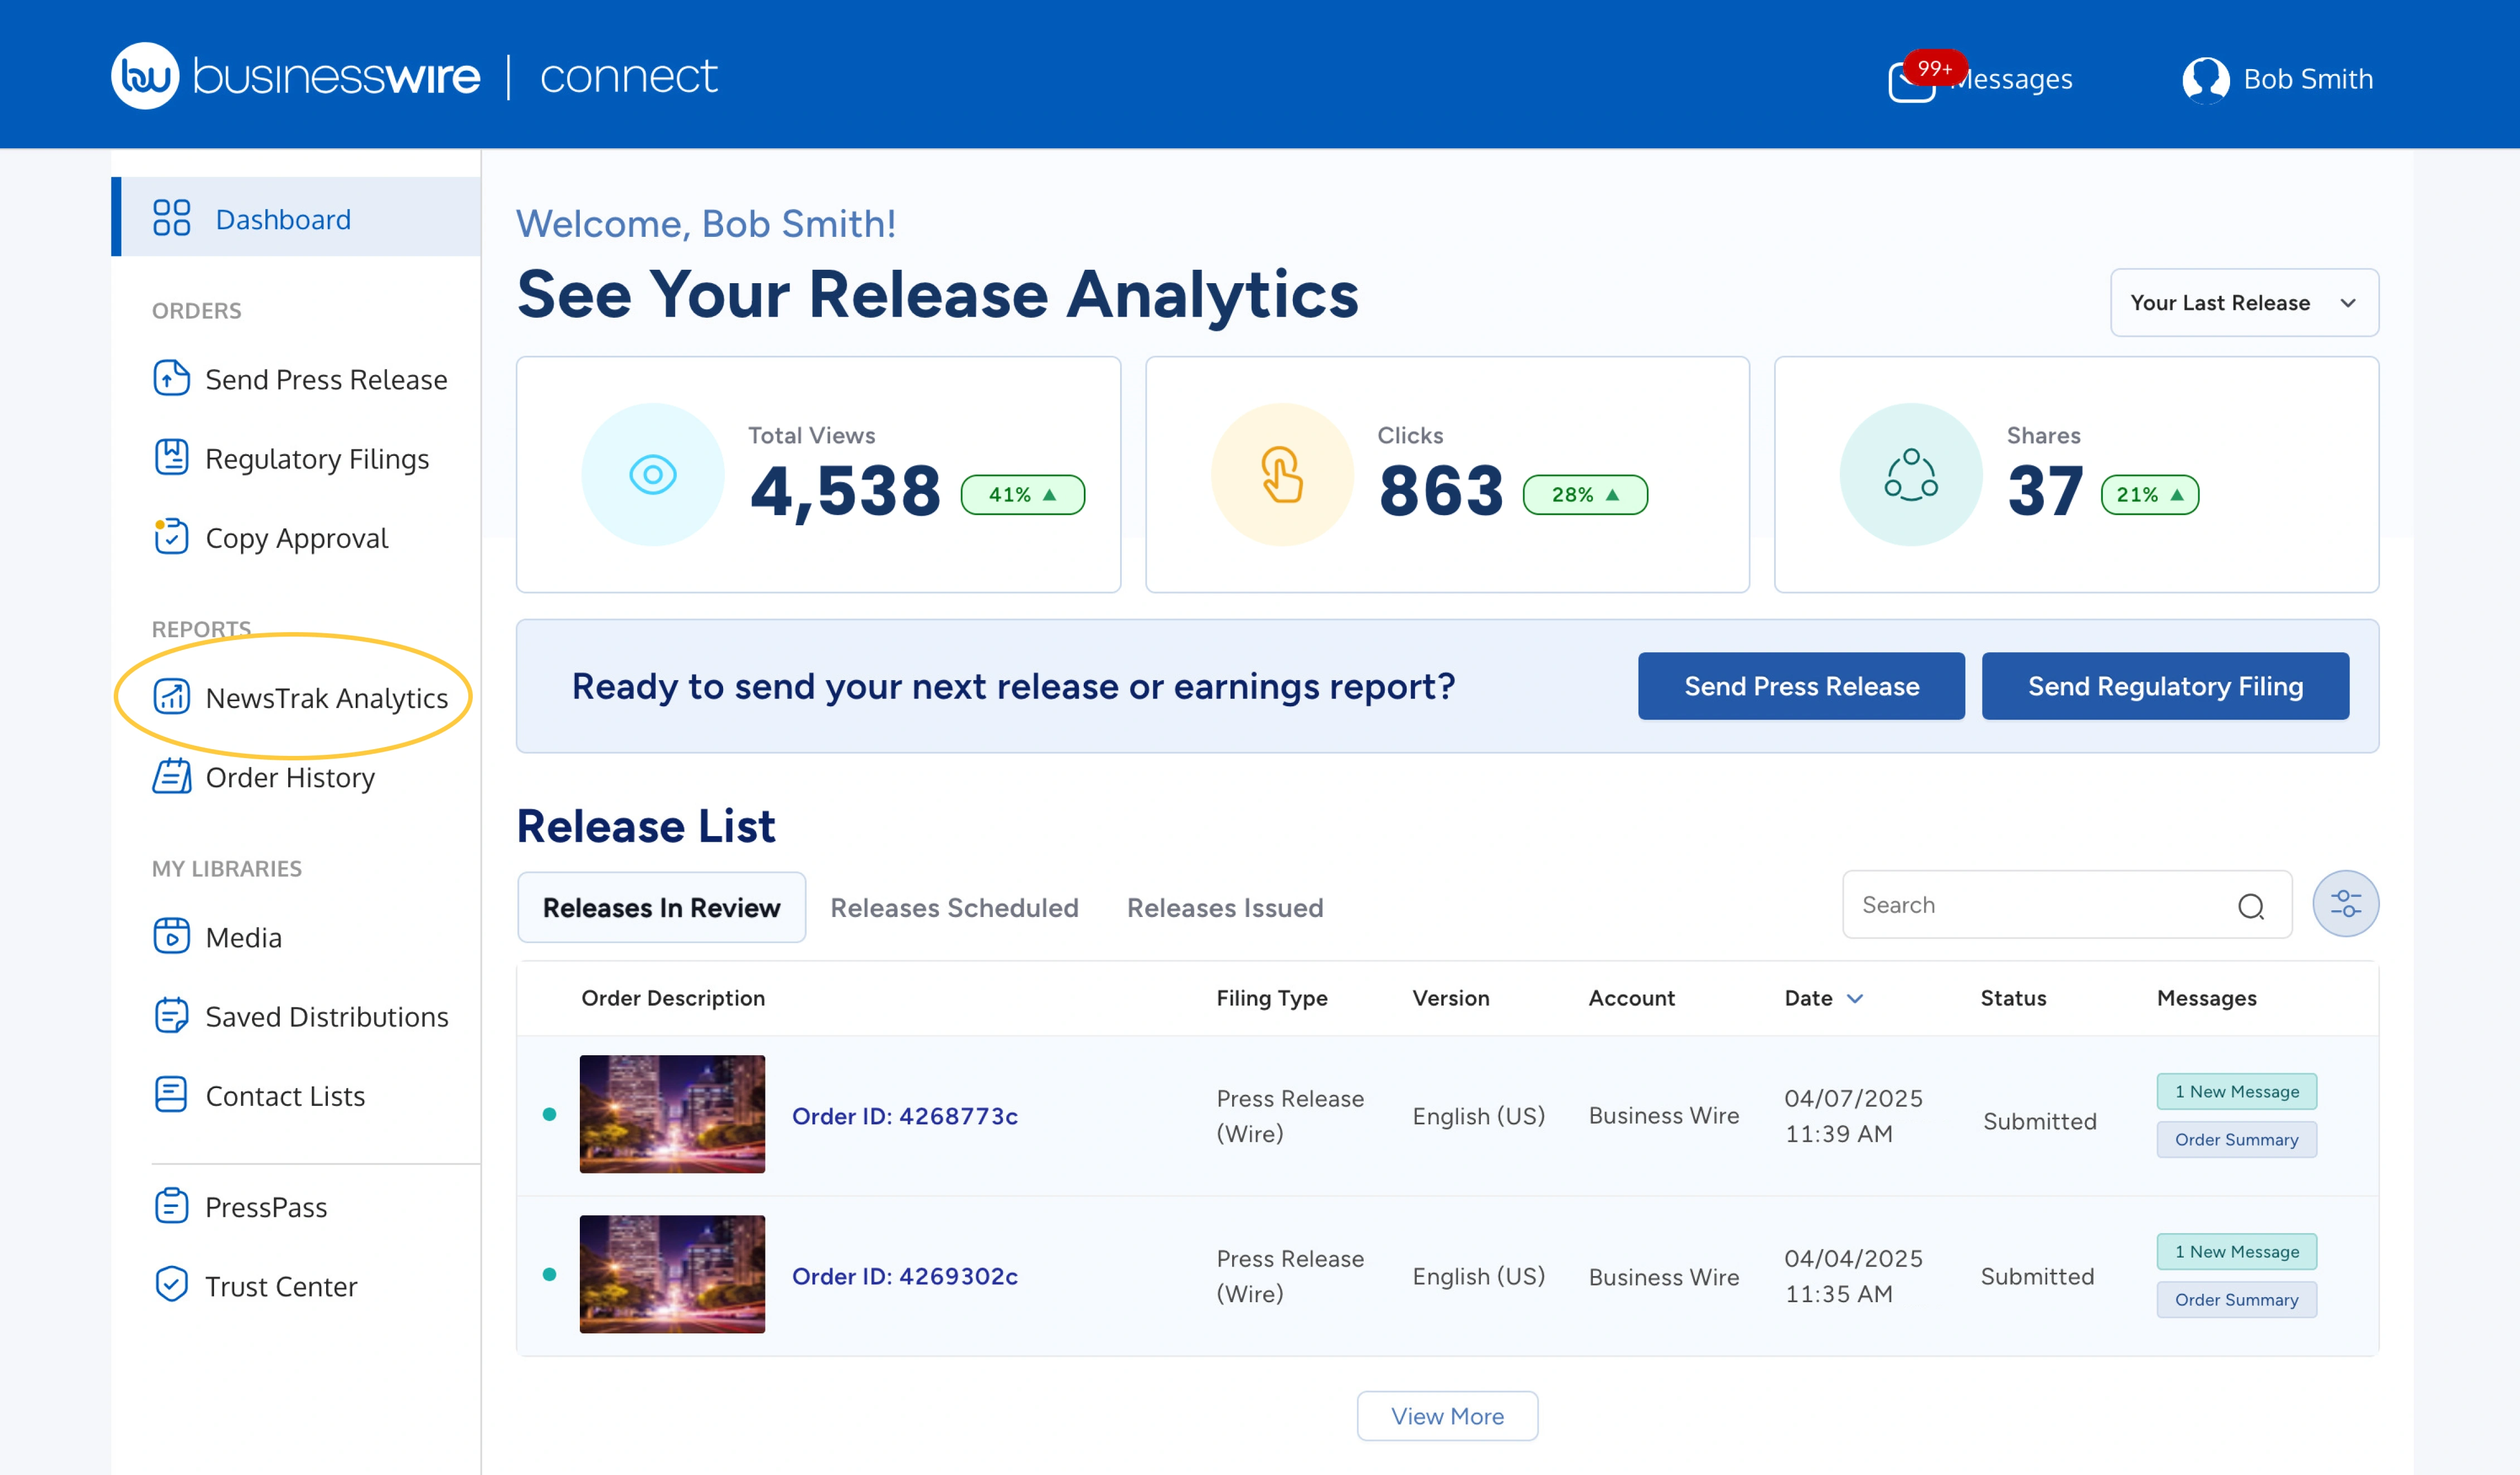Image resolution: width=2520 pixels, height=1475 pixels.
Task: Click the 99+ messages notification badge
Action: pos(1934,68)
